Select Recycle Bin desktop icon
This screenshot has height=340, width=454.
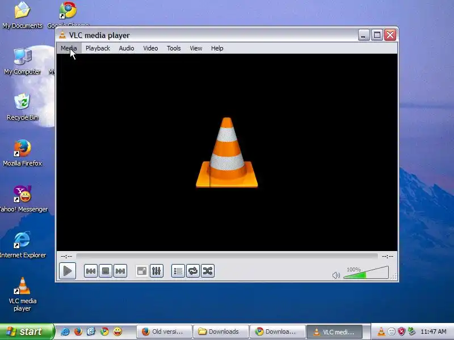tap(22, 107)
